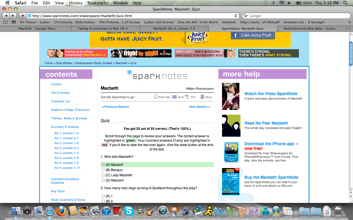Screen dimensions: 353x220
Task: Open Firefox from the Dock
Action: tap(61, 211)
